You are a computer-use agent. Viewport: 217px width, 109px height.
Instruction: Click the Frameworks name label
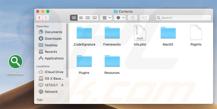click(x=112, y=45)
